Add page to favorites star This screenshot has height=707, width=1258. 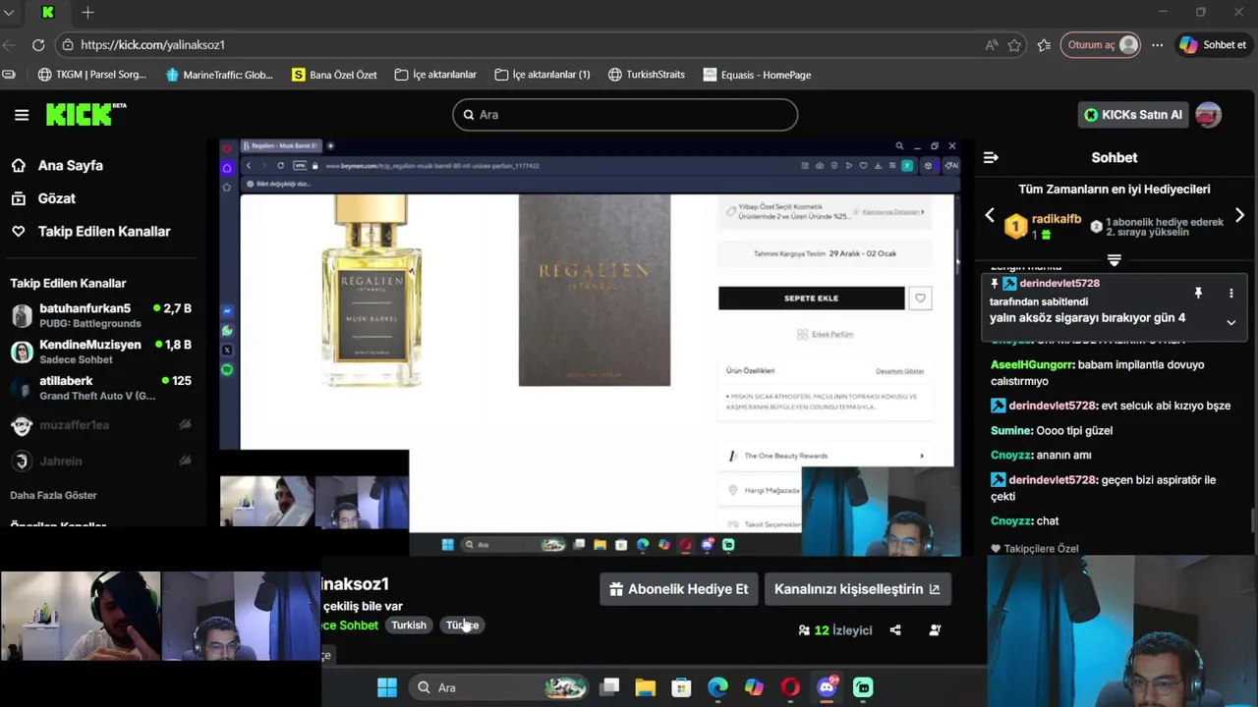click(1014, 45)
